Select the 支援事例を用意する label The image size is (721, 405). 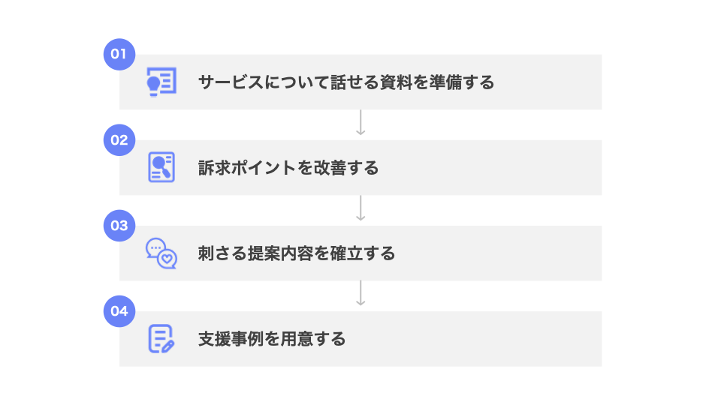pyautogui.click(x=272, y=339)
